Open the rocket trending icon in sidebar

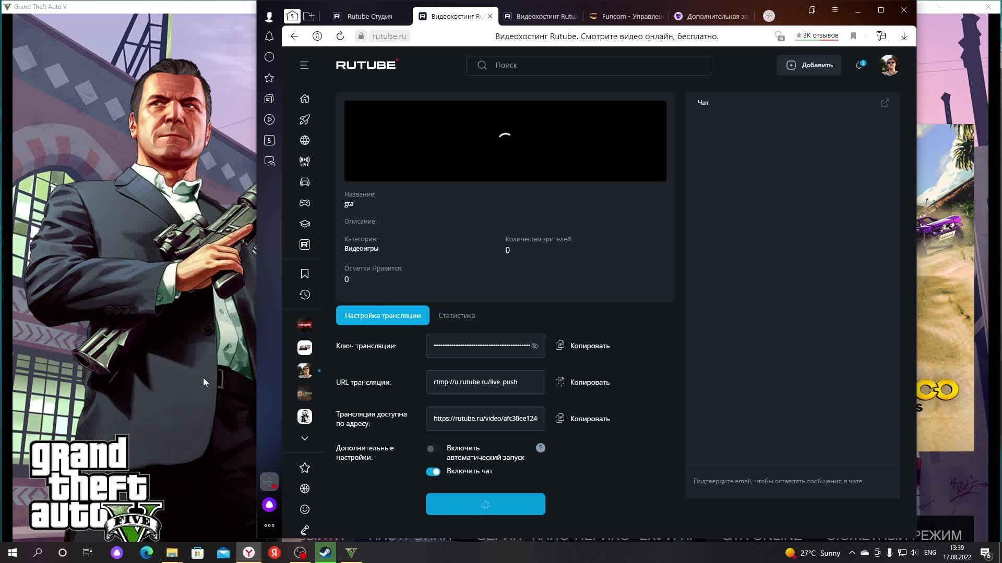click(x=305, y=119)
